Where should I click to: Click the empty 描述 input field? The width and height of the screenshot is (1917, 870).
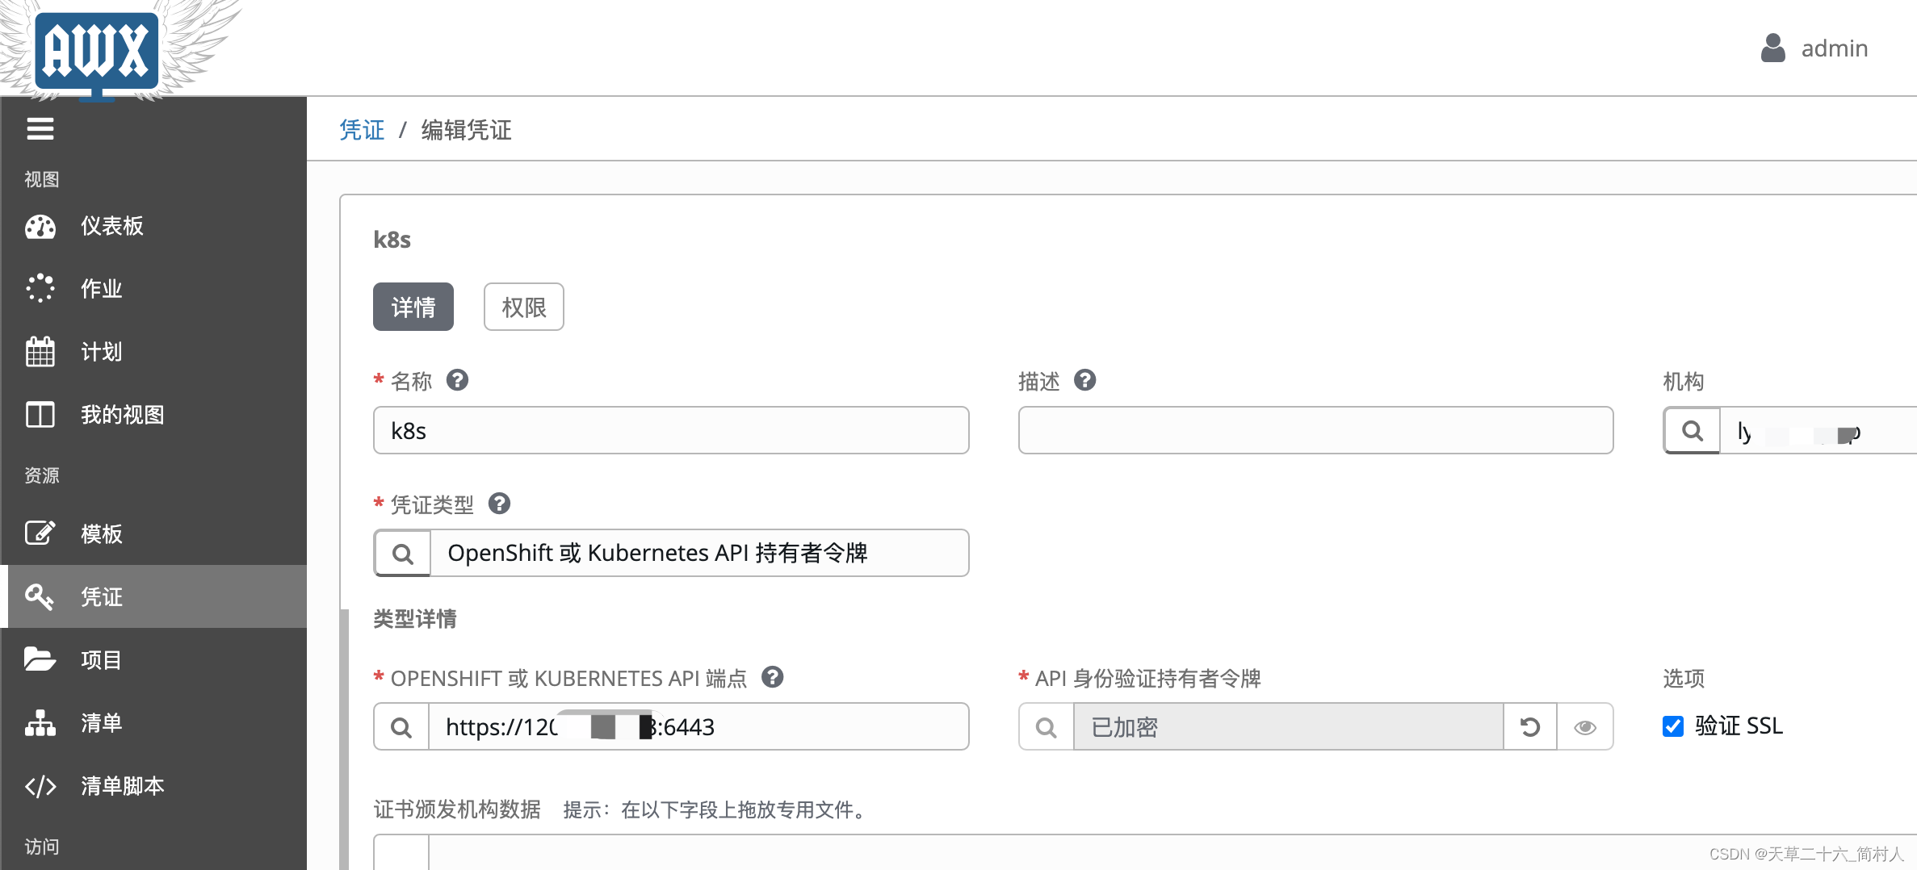coord(1315,430)
